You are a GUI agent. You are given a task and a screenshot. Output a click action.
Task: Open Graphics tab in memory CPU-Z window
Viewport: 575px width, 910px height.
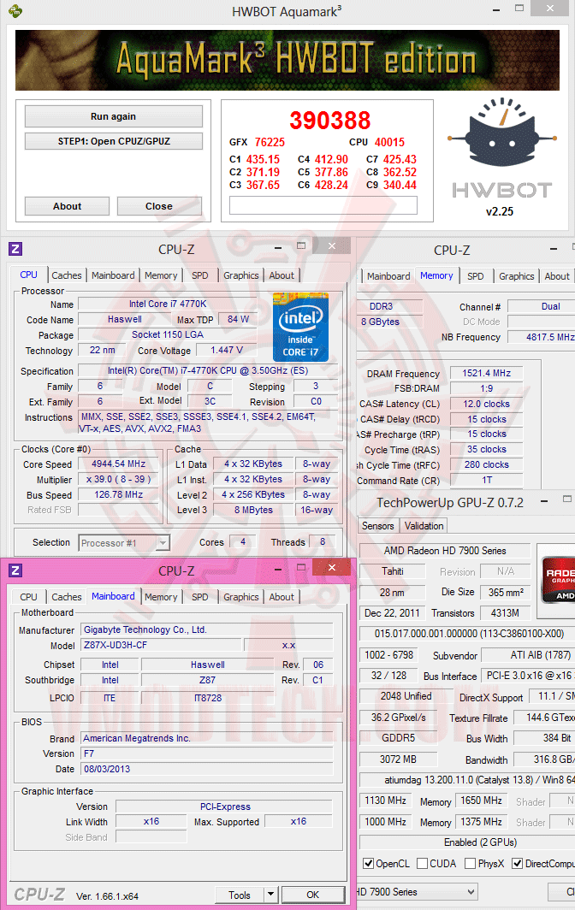pyautogui.click(x=516, y=276)
